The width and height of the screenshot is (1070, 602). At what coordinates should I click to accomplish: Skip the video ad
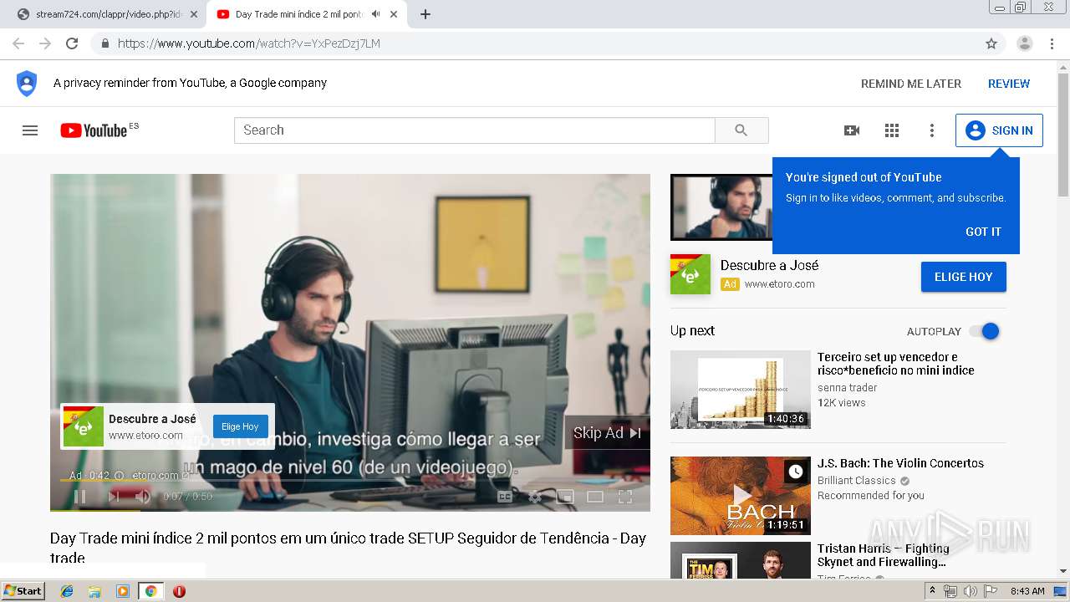pyautogui.click(x=608, y=432)
